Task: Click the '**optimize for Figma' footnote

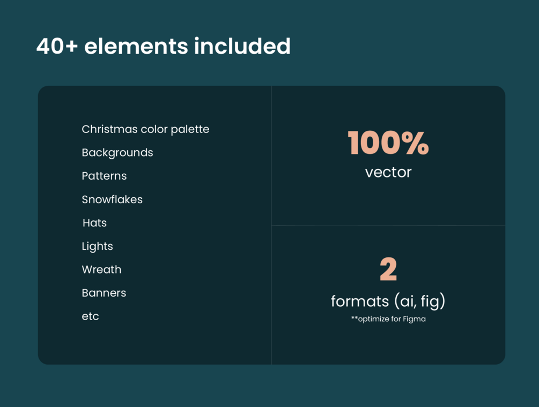Action: (x=388, y=319)
